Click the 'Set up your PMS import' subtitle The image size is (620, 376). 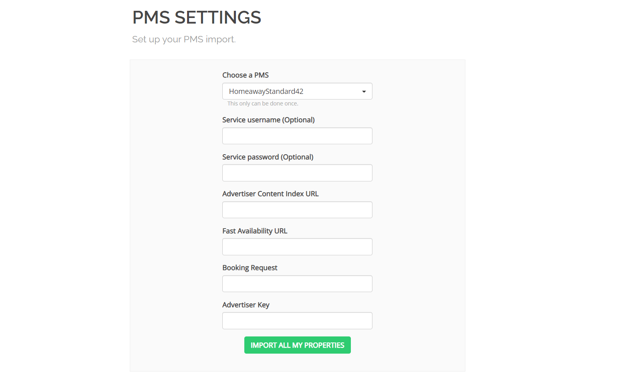pyautogui.click(x=184, y=39)
